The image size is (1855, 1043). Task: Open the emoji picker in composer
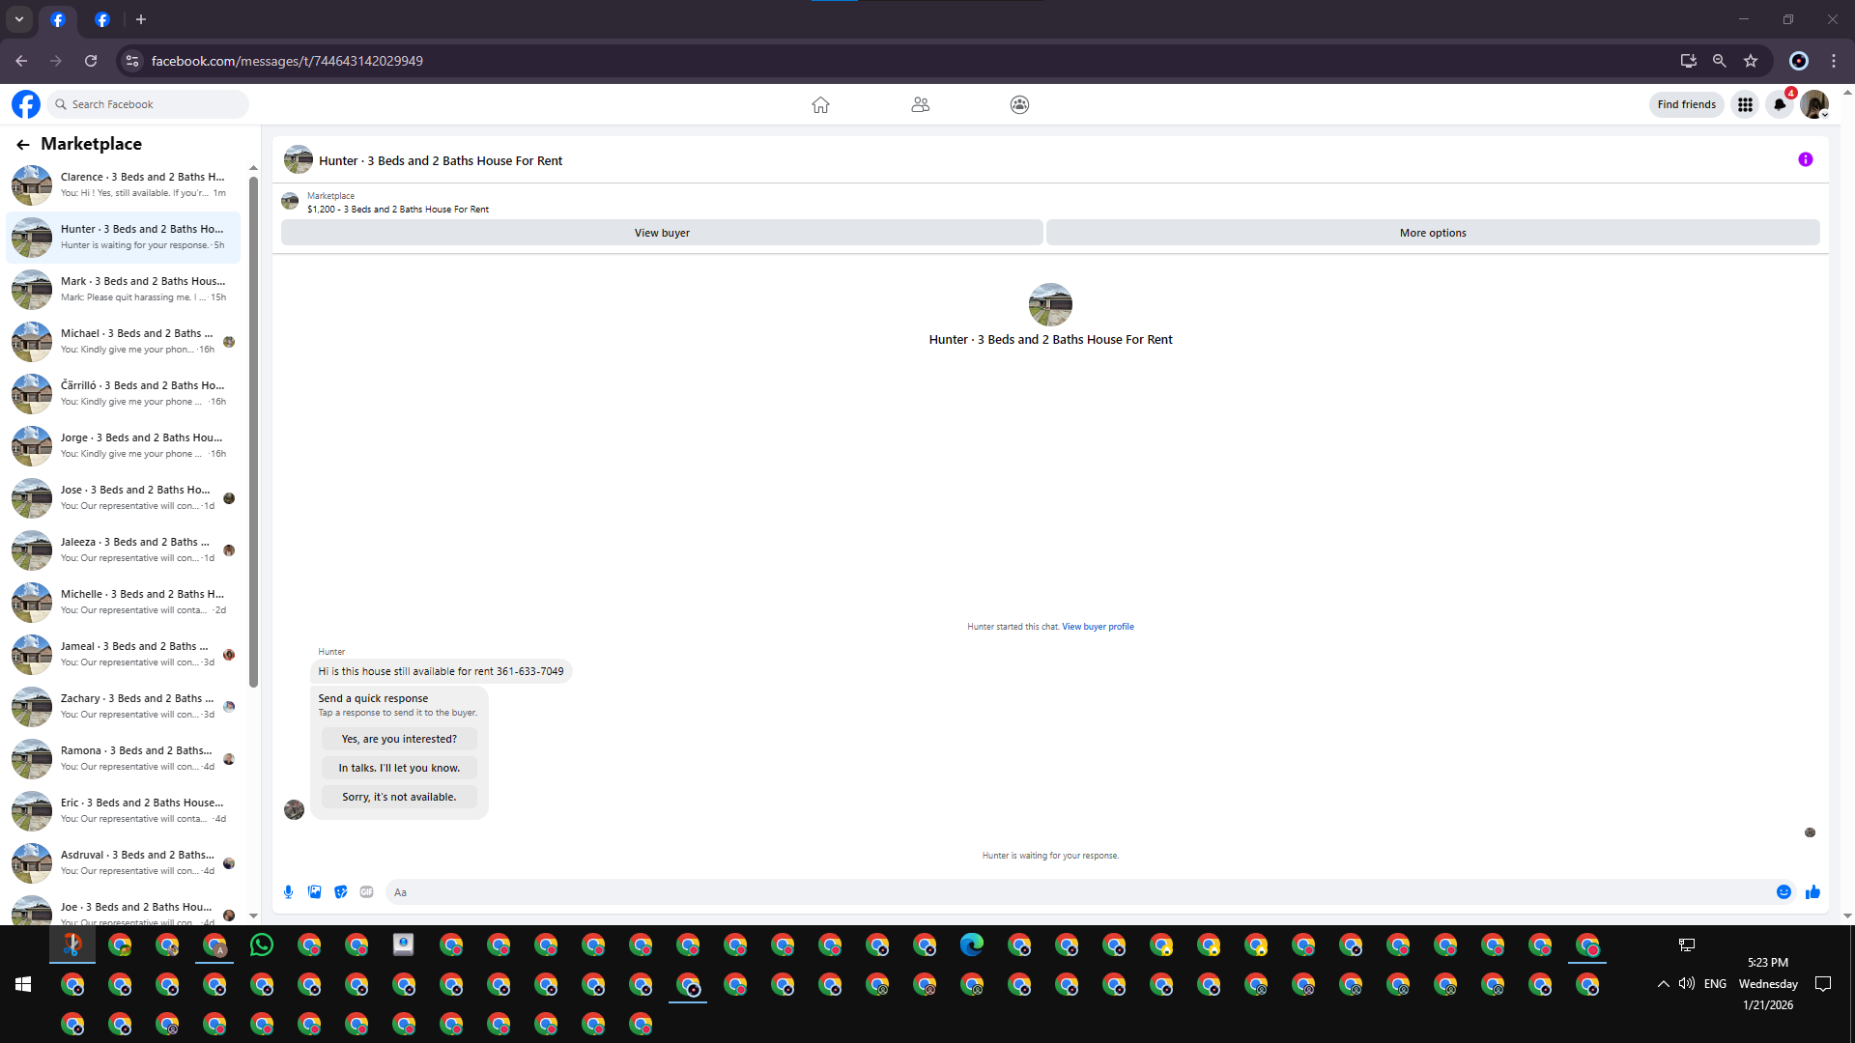1784,892
